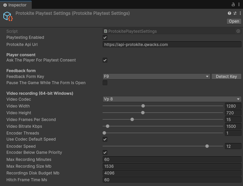This screenshot has height=186, width=243.
Task: Click the Video Height value field 720
Action: tap(233, 113)
